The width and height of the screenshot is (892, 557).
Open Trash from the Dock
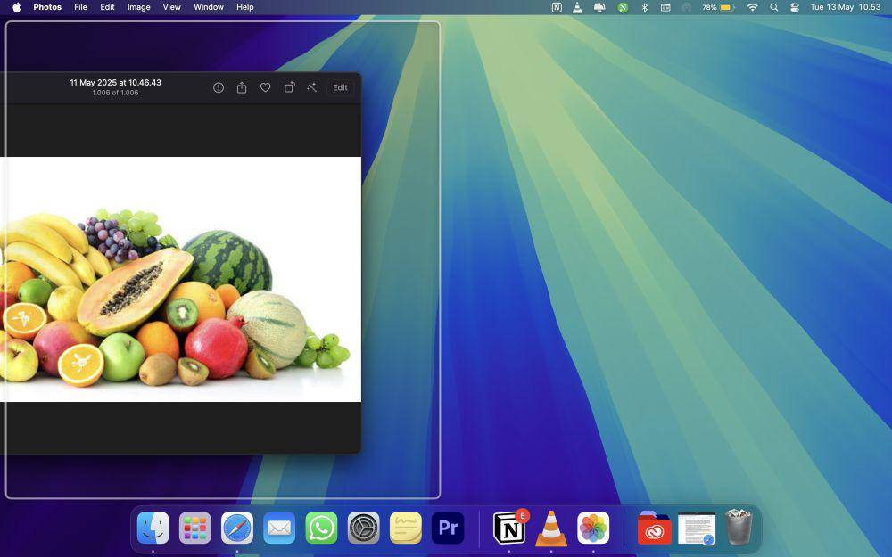(x=739, y=528)
